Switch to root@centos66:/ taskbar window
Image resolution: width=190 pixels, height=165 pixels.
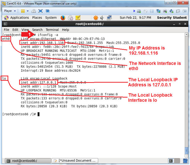[x=28, y=161]
